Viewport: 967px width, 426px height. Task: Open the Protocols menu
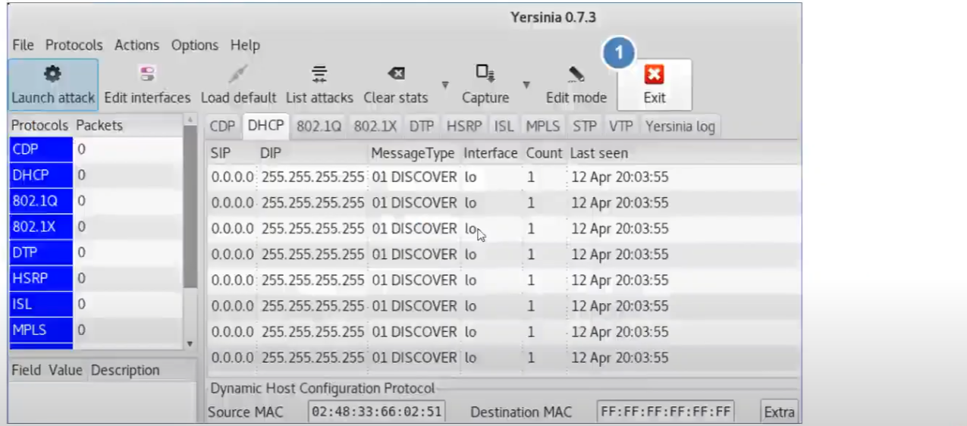click(x=74, y=45)
